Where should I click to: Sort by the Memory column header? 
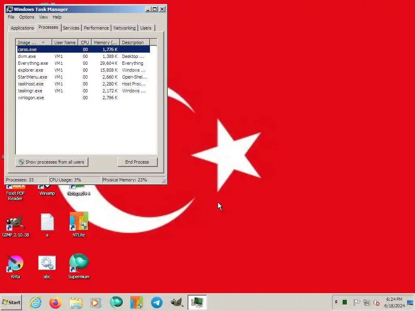[x=105, y=42]
